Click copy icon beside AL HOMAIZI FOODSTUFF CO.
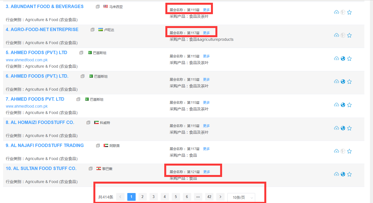This screenshot has width=373, height=203. pos(88,123)
